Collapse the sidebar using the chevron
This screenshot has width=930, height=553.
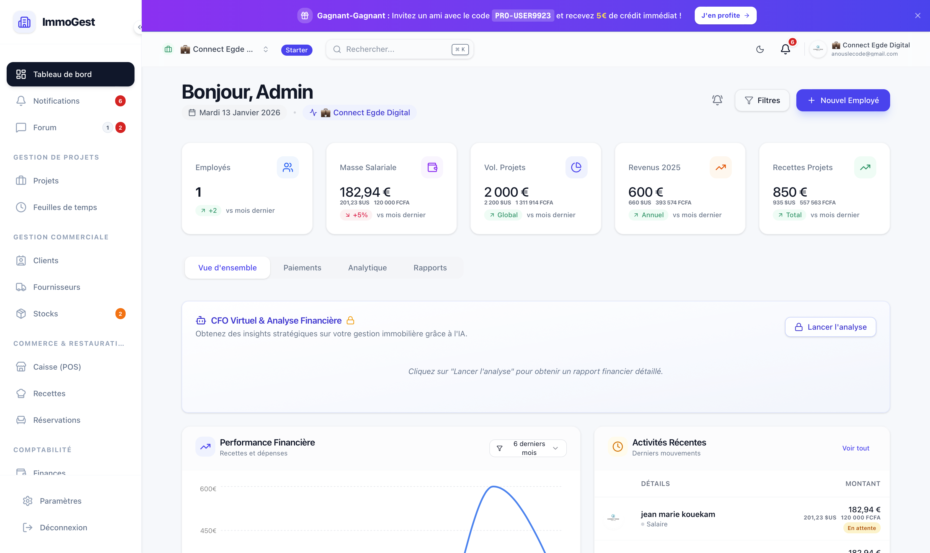[x=139, y=27]
